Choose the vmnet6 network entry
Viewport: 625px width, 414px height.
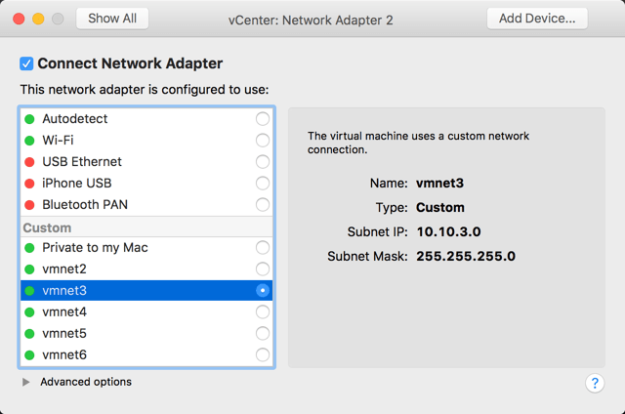pos(64,355)
